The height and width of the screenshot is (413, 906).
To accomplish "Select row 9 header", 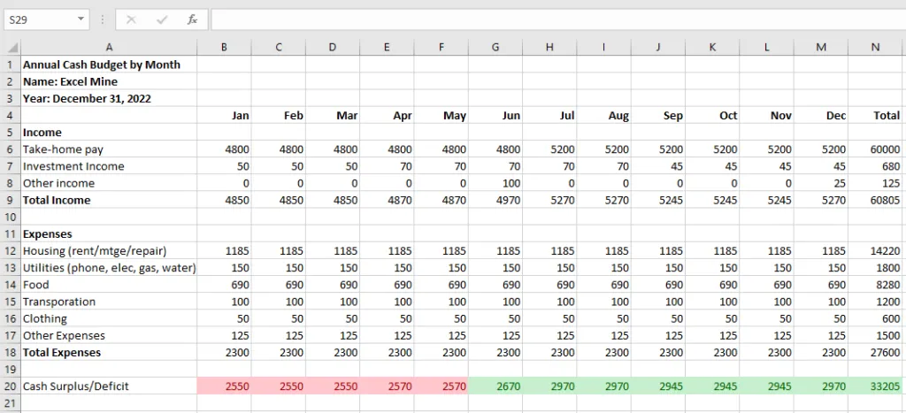I will [11, 201].
